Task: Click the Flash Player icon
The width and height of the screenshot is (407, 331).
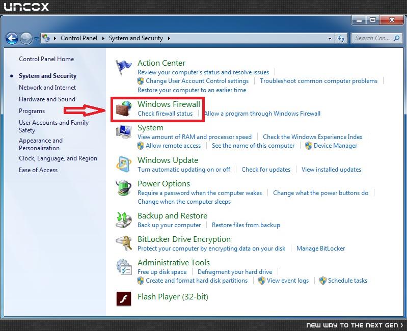Action: [124, 298]
